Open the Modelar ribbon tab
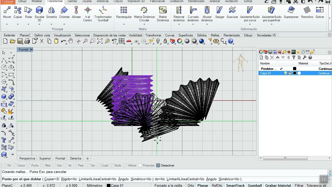332x187 pixels. [37, 1]
